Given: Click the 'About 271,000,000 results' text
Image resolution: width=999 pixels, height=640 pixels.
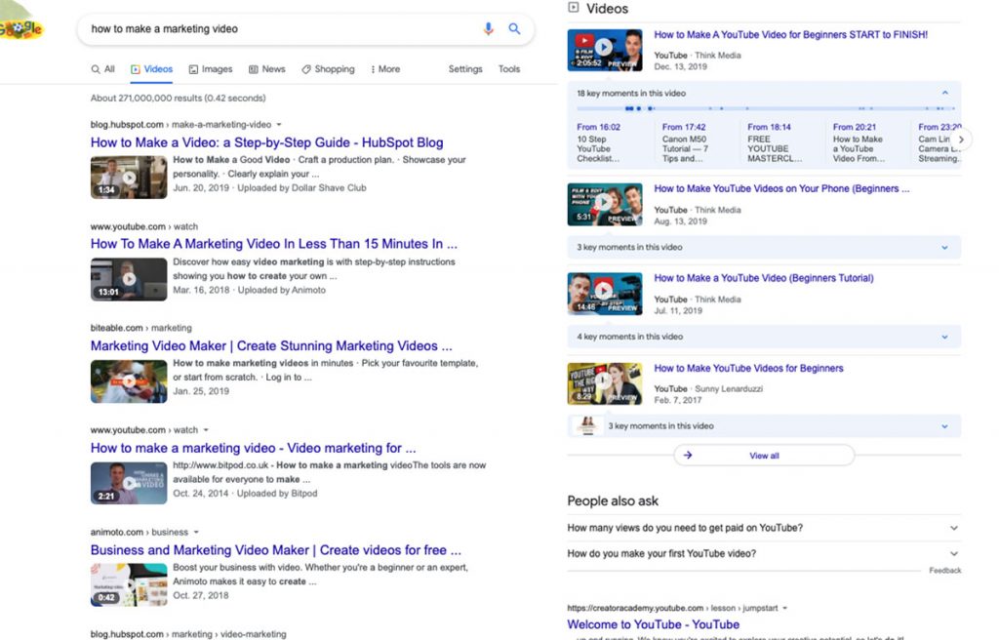Looking at the screenshot, I should click(x=178, y=99).
